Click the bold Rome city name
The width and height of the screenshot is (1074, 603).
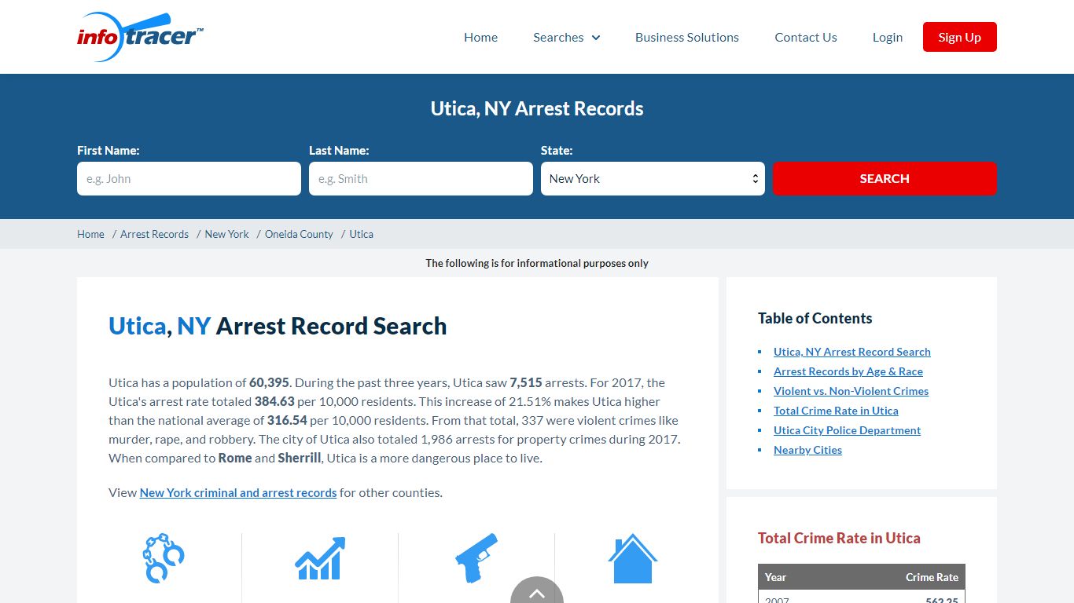pyautogui.click(x=235, y=458)
